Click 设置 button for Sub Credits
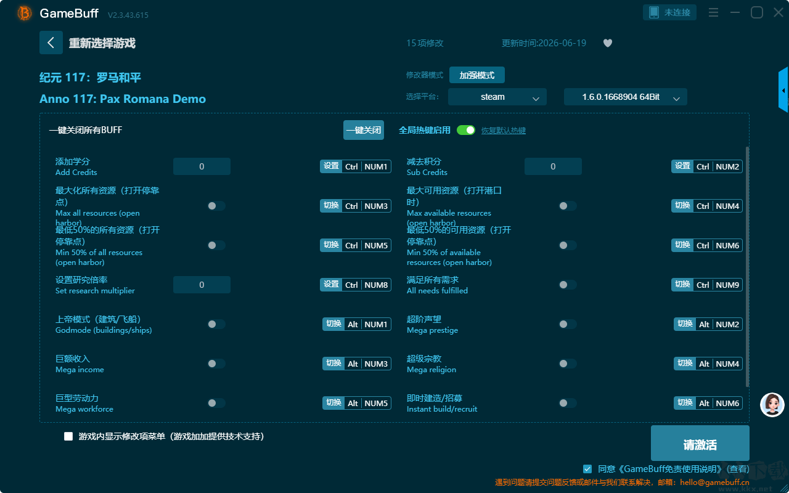 [x=682, y=166]
